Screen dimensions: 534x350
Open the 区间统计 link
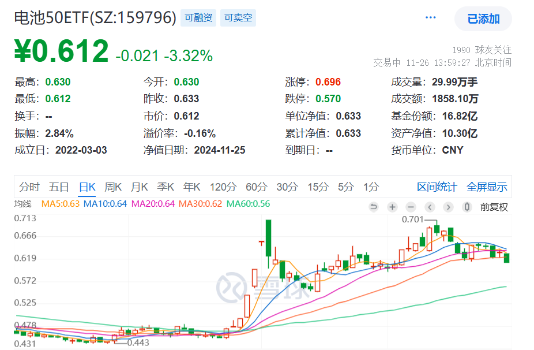click(437, 187)
